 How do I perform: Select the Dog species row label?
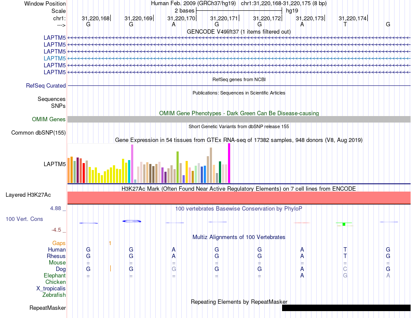[x=61, y=269]
